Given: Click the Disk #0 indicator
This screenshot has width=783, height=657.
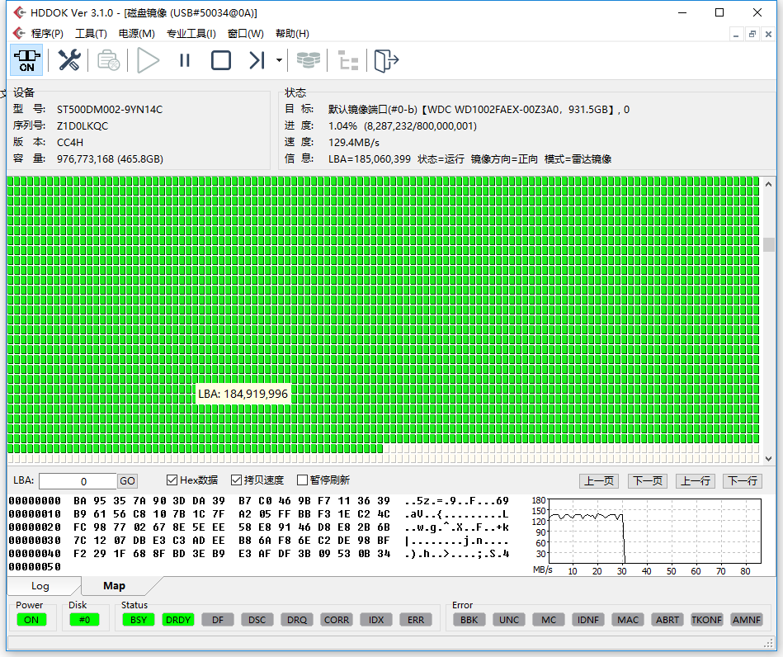Looking at the screenshot, I should point(84,620).
